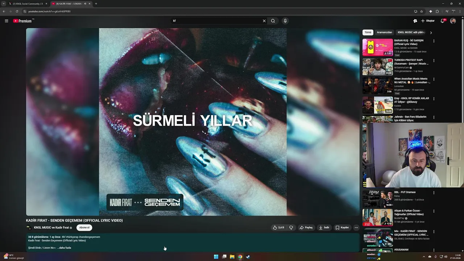Bookmark this page with the star
Image resolution: width=464 pixels, height=261 pixels.
pos(422,11)
